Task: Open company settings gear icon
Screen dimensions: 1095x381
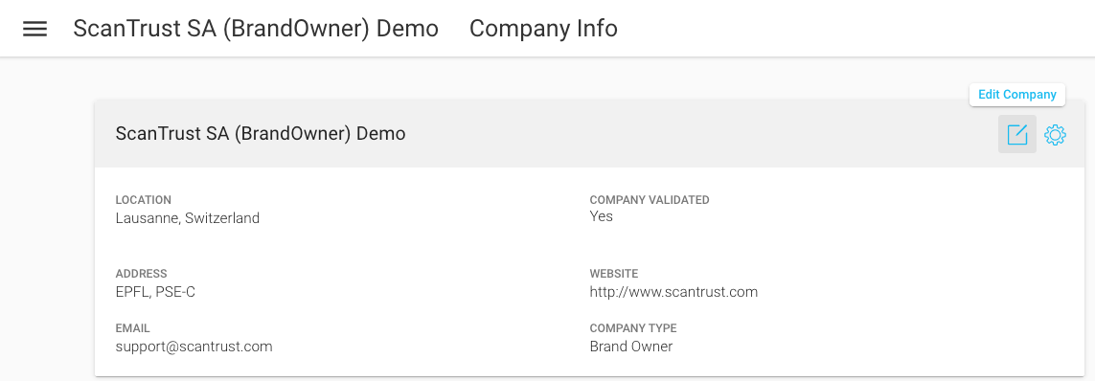Action: coord(1055,135)
